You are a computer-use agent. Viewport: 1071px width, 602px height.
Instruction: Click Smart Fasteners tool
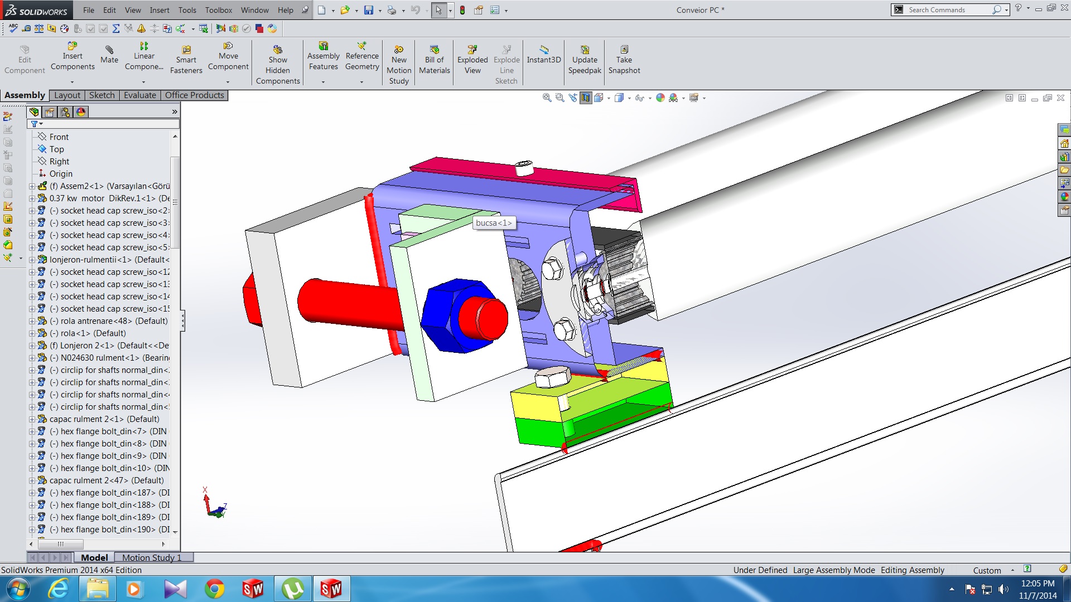(186, 59)
